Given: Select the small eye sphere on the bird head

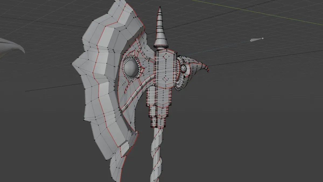Looking at the screenshot, I should pos(184,69).
